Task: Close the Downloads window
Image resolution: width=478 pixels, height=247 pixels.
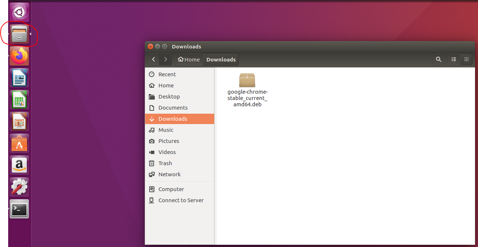Action: 150,46
